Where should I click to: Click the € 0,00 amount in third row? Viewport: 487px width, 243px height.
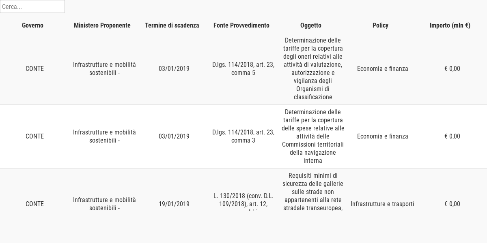[x=452, y=204]
